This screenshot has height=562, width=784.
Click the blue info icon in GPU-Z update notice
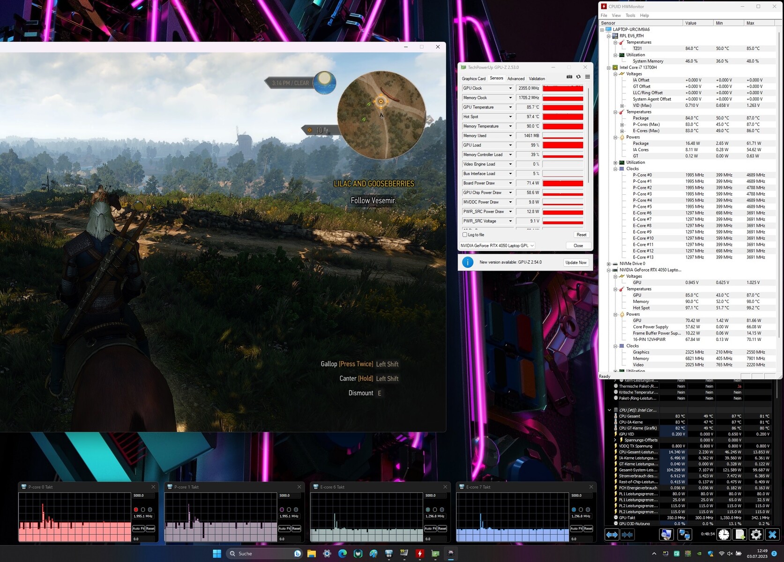[468, 262]
